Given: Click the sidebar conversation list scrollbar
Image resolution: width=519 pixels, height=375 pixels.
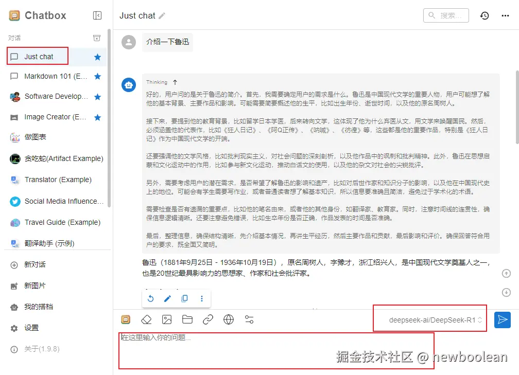Looking at the screenshot, I should click(109, 118).
